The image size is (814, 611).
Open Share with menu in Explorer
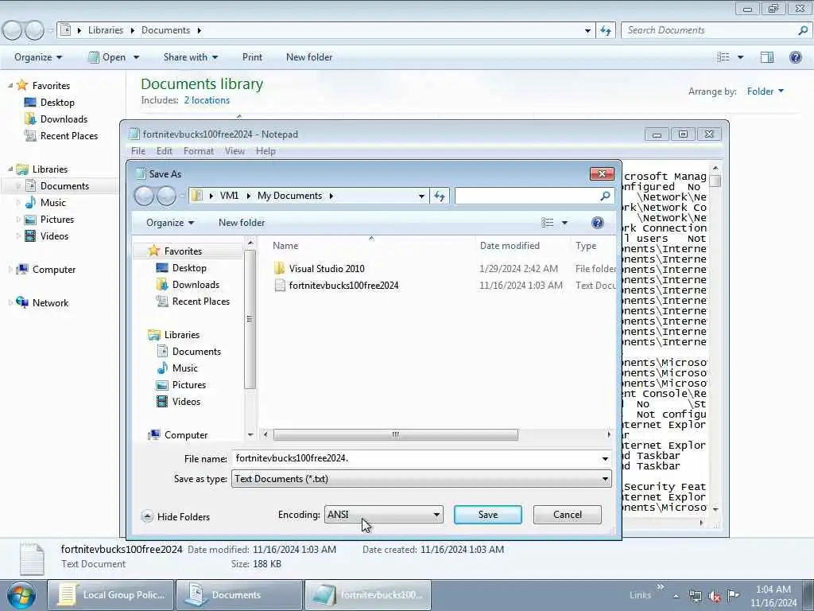(190, 57)
